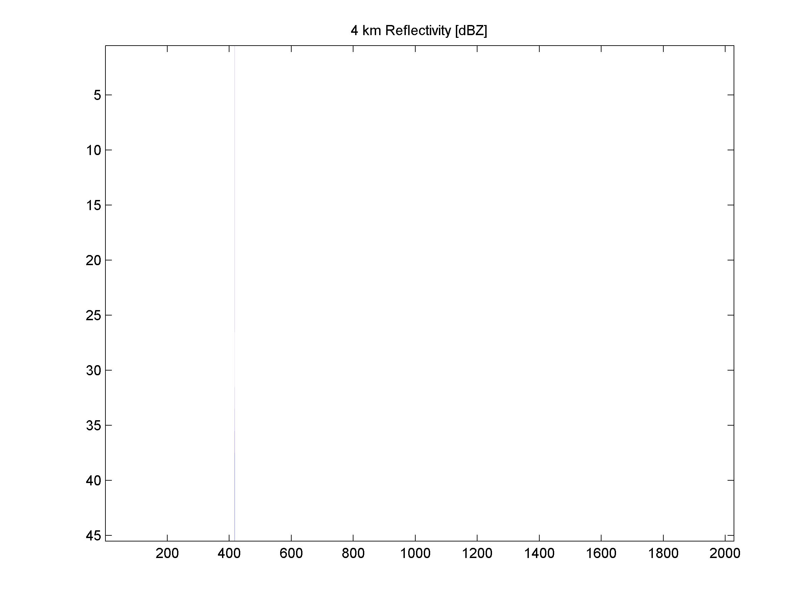Click the x-axis label 800

353,553
